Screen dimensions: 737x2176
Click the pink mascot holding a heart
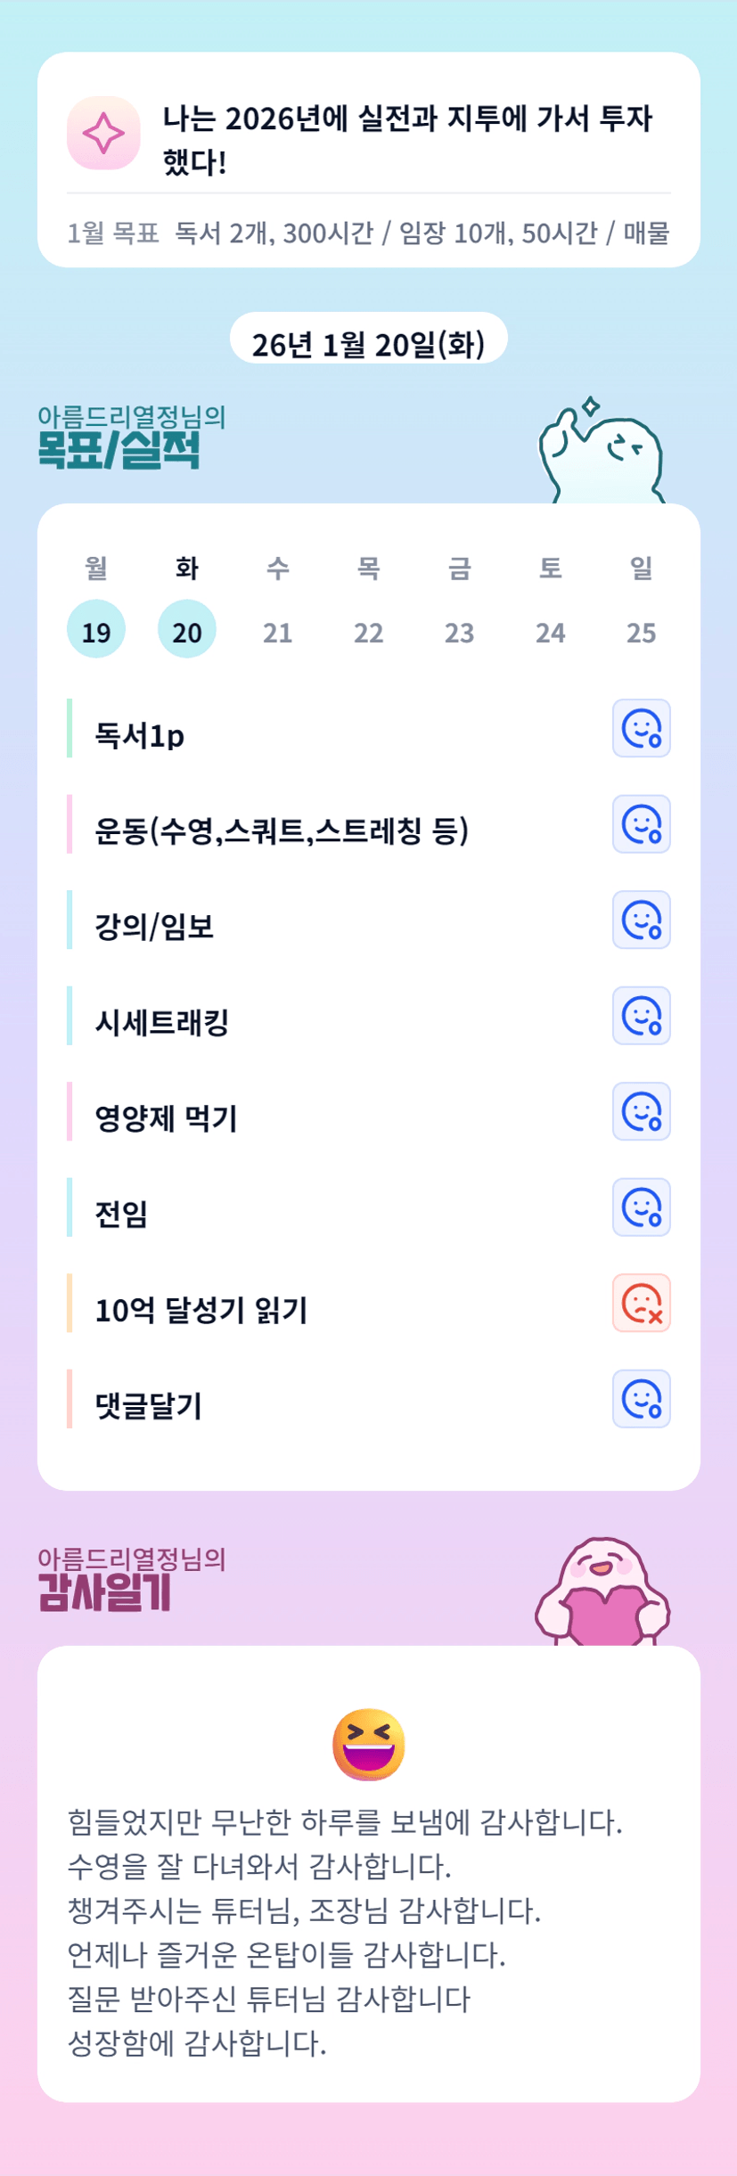(602, 1592)
